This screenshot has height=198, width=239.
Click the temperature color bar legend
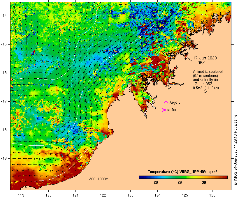[183, 177]
